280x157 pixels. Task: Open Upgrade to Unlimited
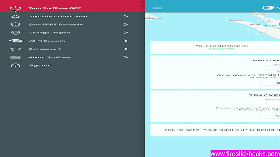point(58,16)
